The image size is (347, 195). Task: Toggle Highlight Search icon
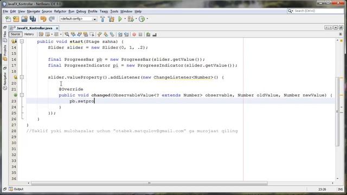tap(86, 35)
